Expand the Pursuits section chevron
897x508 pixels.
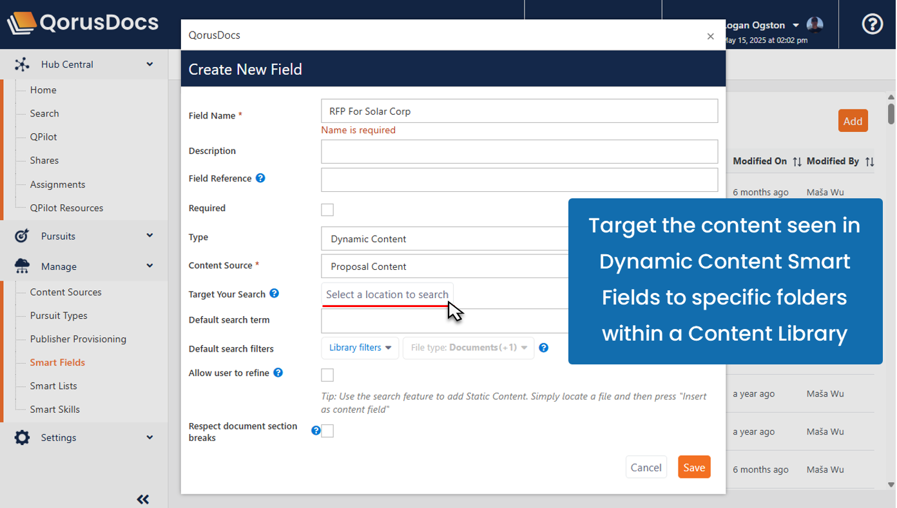coord(149,236)
